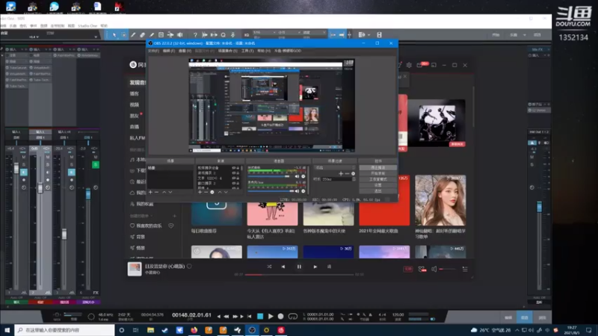Toggle green monitor button on fourth mixer channel
This screenshot has height=336, width=598.
[96, 164]
